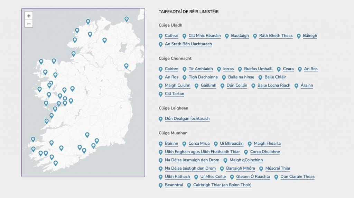The image size is (354, 198).
Task: Open the Baile Locha Riach link
Action: (274, 85)
